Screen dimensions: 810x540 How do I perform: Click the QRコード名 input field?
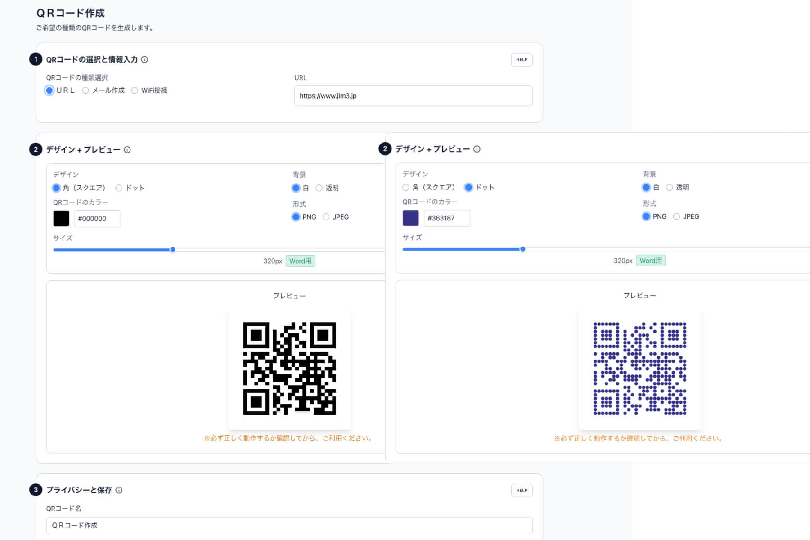click(x=289, y=525)
